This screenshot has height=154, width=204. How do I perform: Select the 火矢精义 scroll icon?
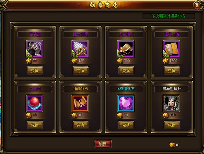coord(126,49)
